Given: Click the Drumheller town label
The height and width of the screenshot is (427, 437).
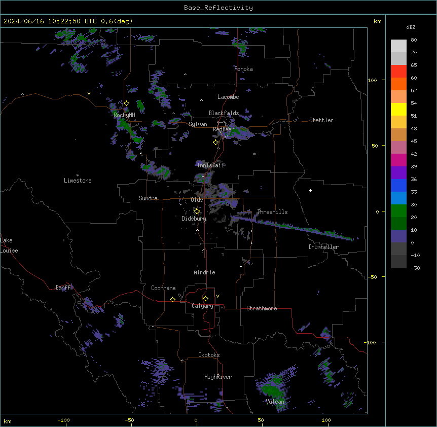Looking at the screenshot, I should pyautogui.click(x=323, y=247).
